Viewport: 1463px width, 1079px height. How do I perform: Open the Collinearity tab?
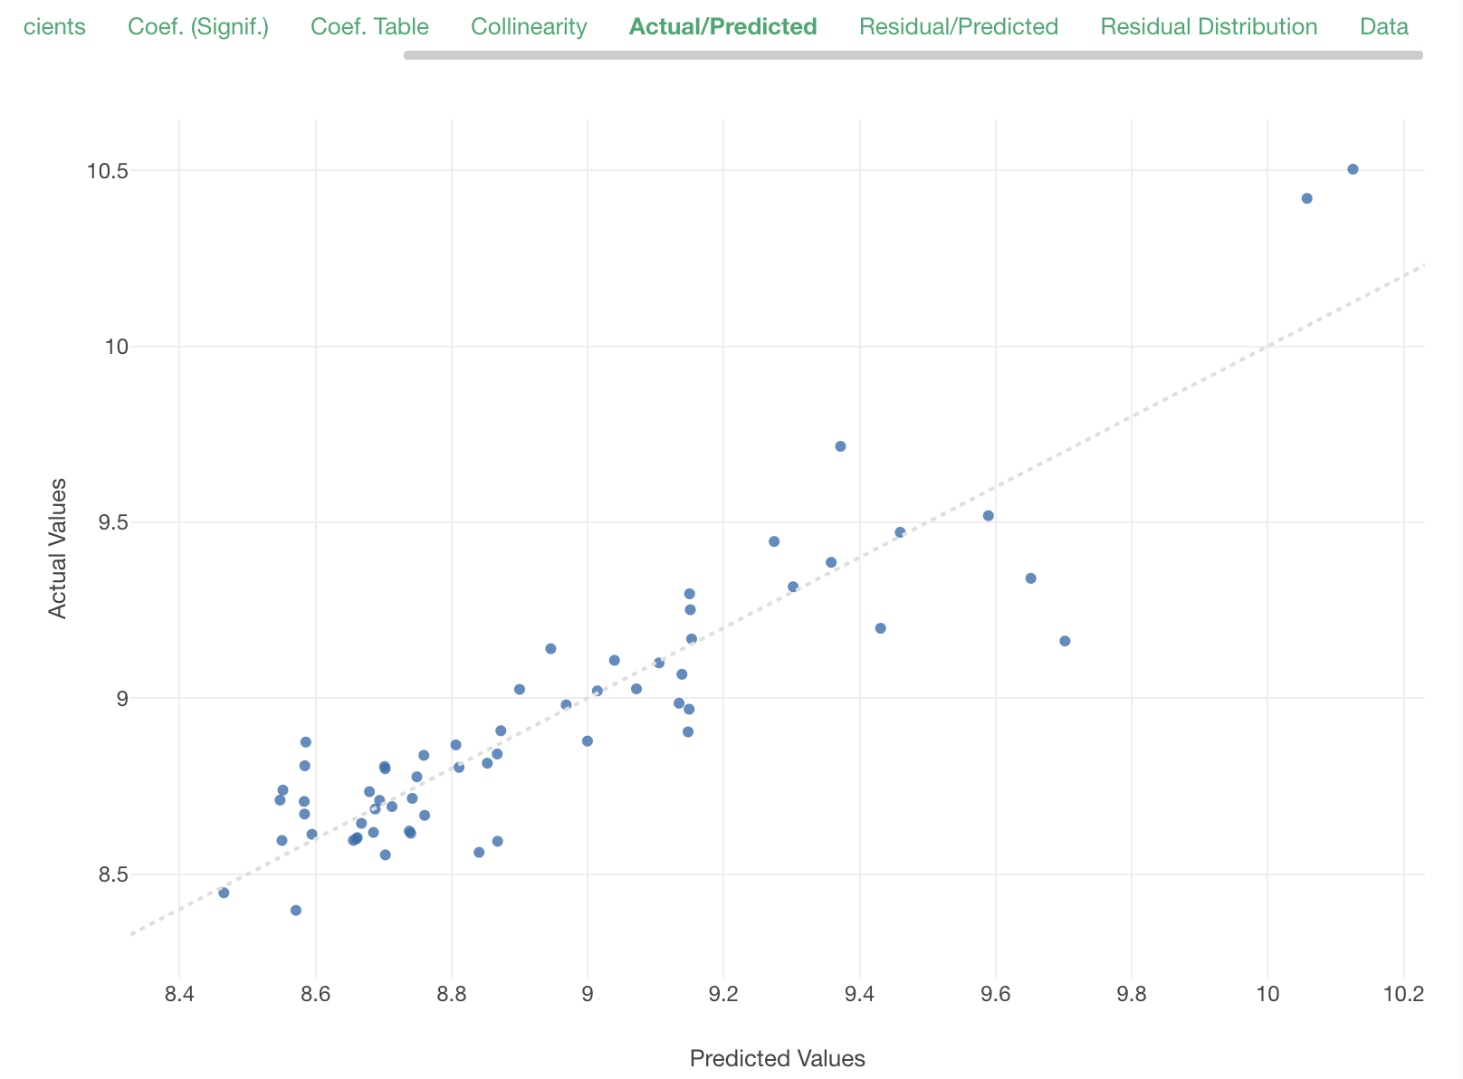tap(529, 27)
